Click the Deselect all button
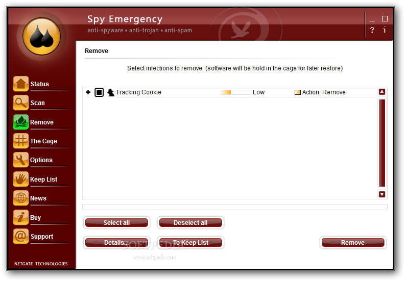 pos(190,223)
